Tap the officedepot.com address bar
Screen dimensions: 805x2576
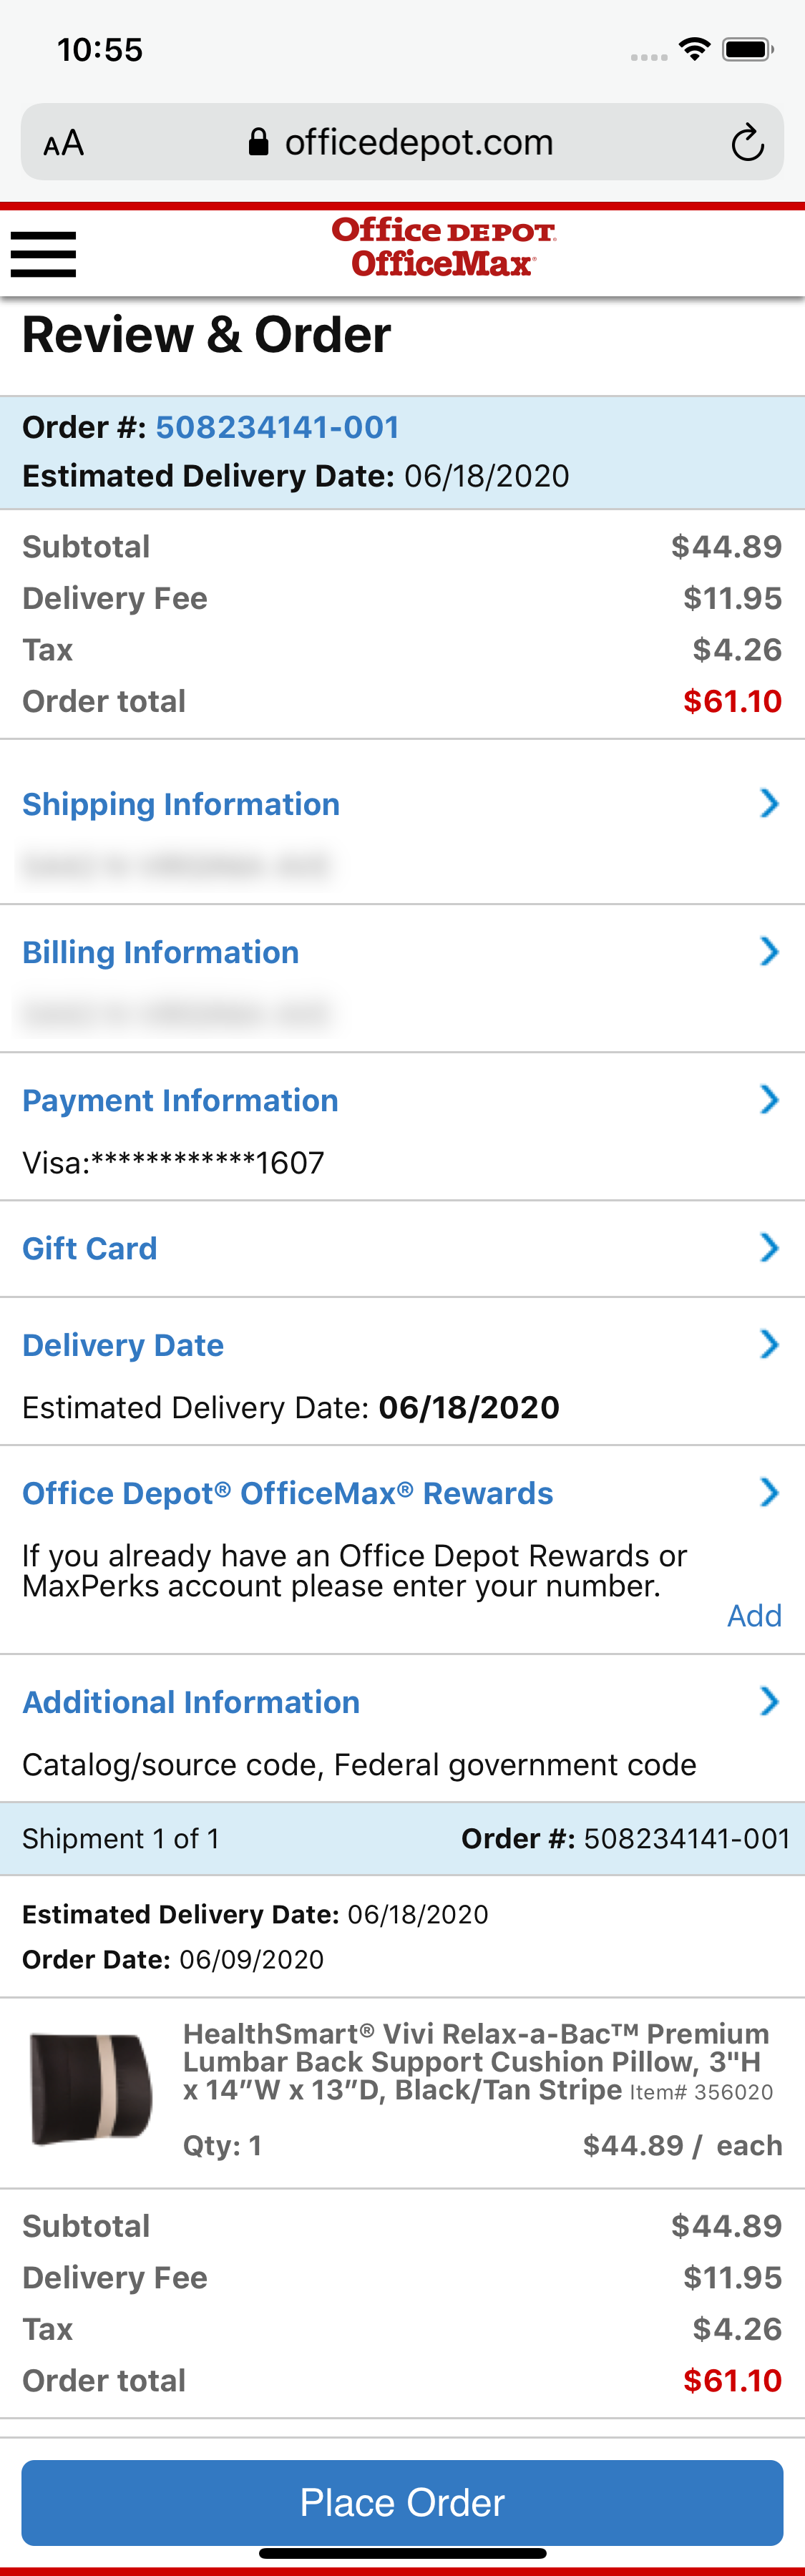(420, 141)
